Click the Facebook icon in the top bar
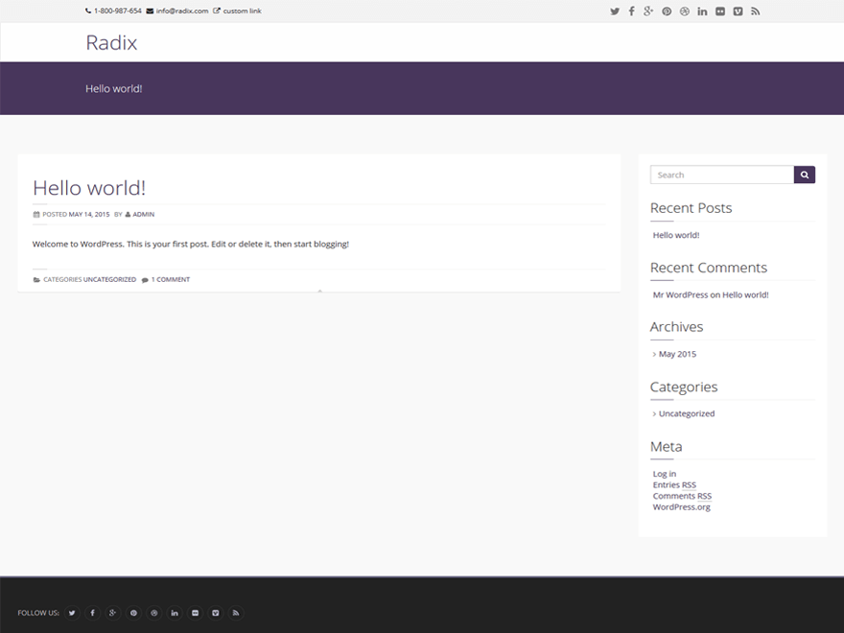844x633 pixels. 632,11
